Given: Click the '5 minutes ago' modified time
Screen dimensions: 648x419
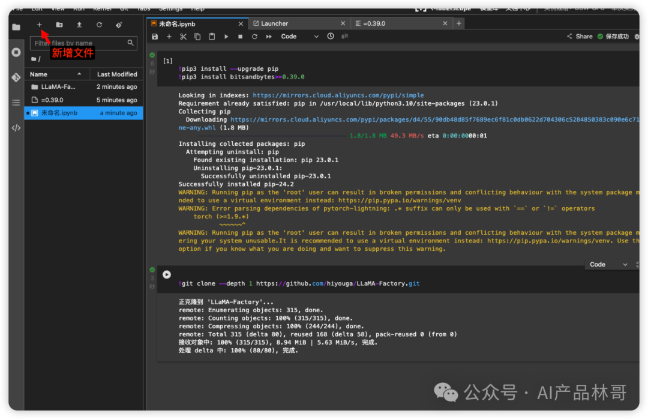Looking at the screenshot, I should point(116,100).
